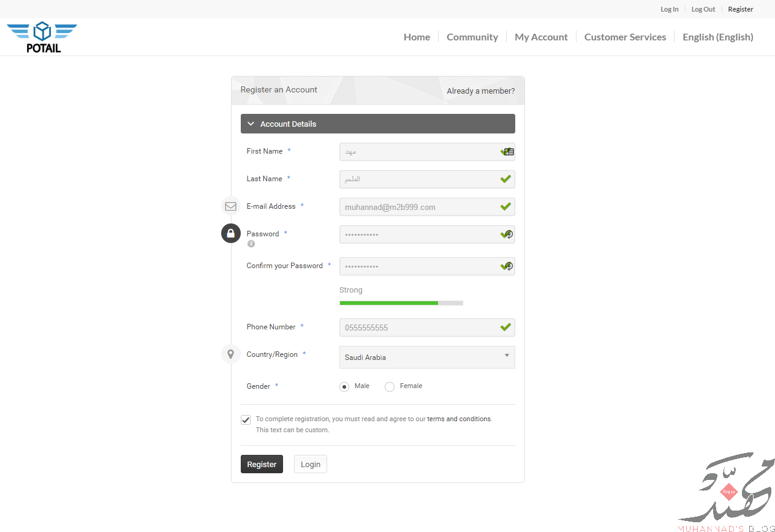775x532 pixels.
Task: Click the Login button below the form
Action: [311, 464]
